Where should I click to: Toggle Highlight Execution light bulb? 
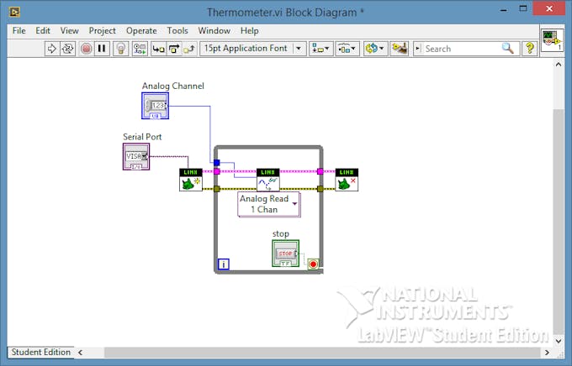(x=121, y=49)
